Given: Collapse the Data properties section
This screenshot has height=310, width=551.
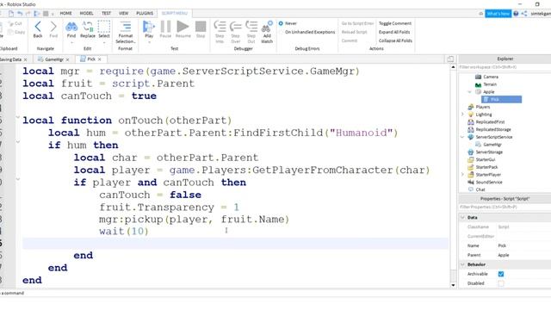Looking at the screenshot, I should 463,218.
